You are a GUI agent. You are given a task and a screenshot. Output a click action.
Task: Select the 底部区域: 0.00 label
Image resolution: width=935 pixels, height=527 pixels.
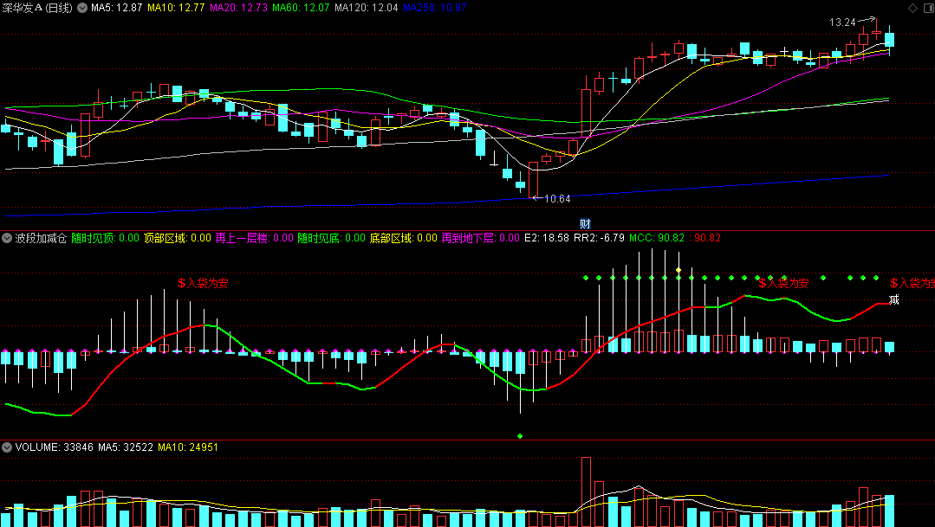404,238
